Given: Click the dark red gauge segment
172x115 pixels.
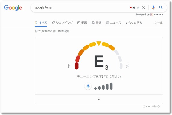Looking at the screenshot, I should click(77, 66).
